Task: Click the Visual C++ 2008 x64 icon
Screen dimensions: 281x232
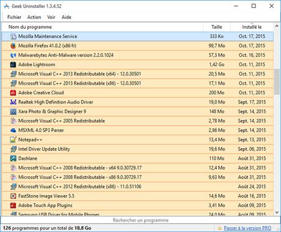Action: point(13,168)
